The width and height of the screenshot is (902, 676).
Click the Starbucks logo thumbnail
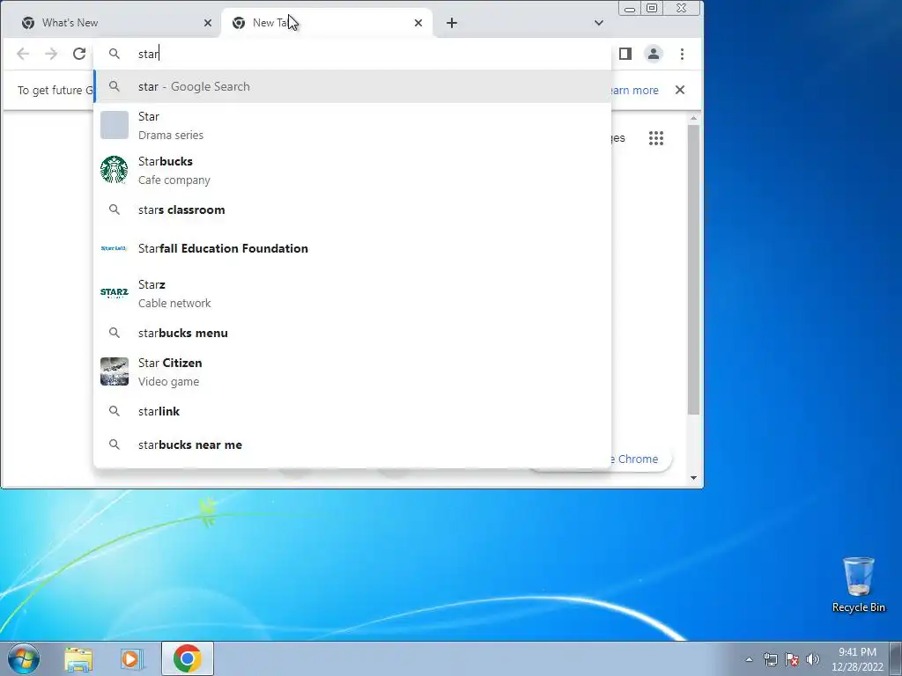click(x=114, y=170)
